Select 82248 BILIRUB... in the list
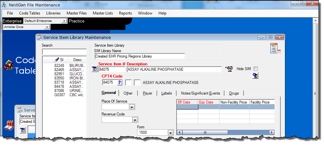This screenshot has width=324, height=146. [x=64, y=65]
